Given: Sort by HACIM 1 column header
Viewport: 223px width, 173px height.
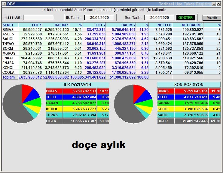Looking at the screenshot, I should pyautogui.click(x=56, y=25).
